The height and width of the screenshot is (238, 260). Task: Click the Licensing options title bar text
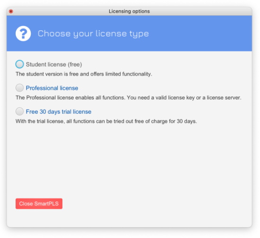[129, 11]
